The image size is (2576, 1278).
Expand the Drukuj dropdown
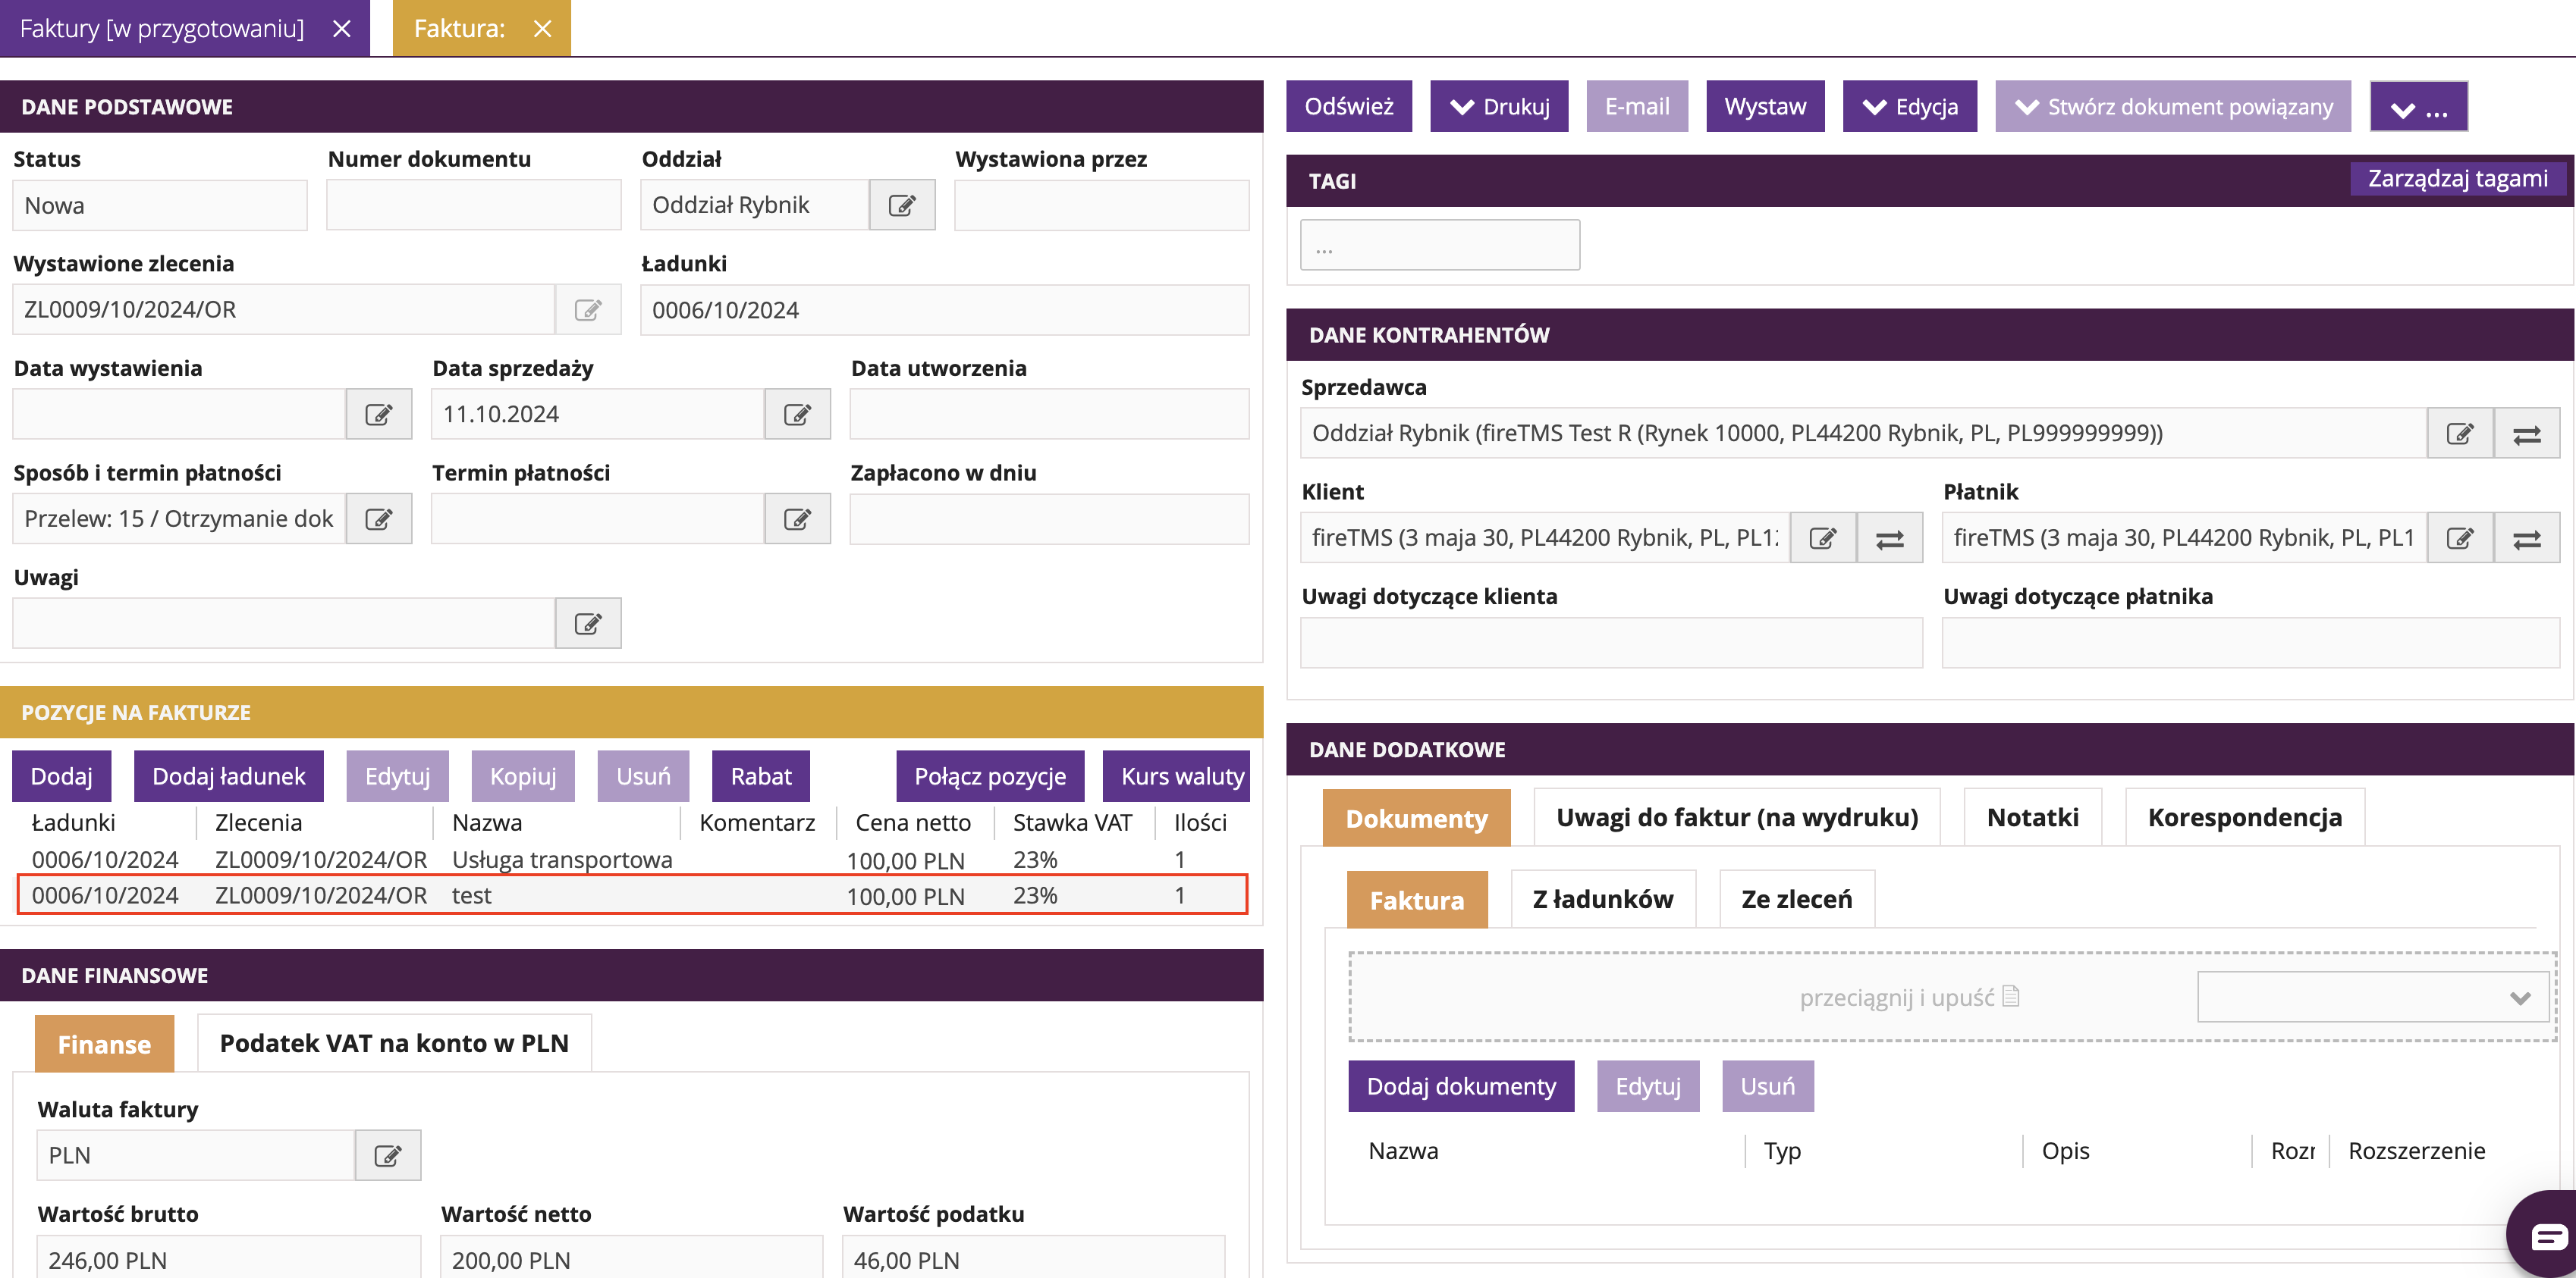point(1498,106)
